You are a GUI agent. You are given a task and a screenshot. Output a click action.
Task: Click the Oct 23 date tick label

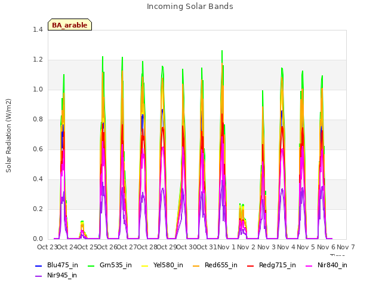pyautogui.click(x=47, y=247)
